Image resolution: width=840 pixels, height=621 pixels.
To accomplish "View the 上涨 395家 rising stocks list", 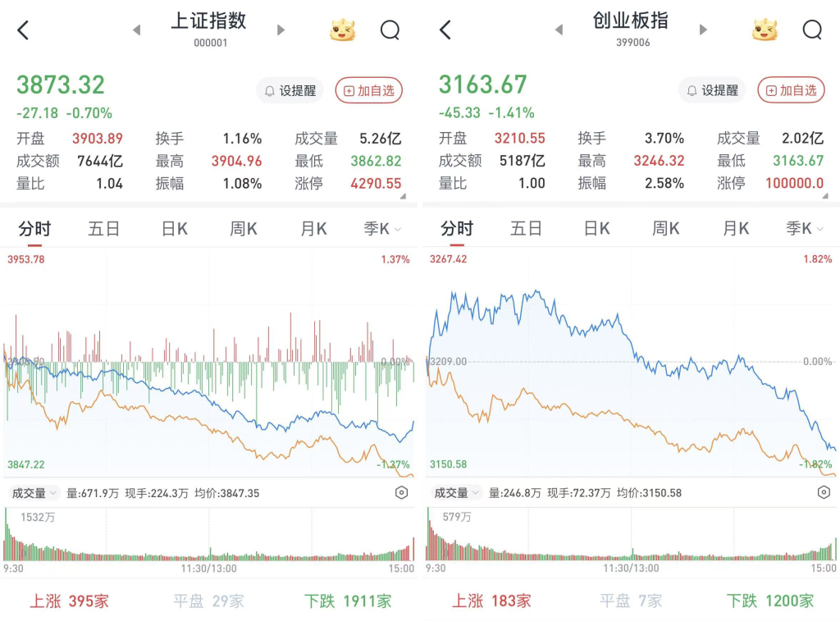I will [x=70, y=601].
